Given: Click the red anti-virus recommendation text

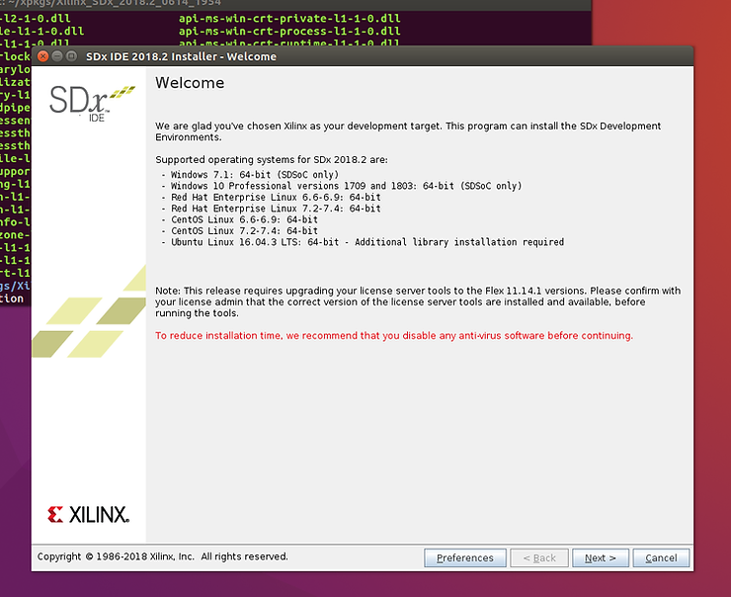Looking at the screenshot, I should 394,335.
